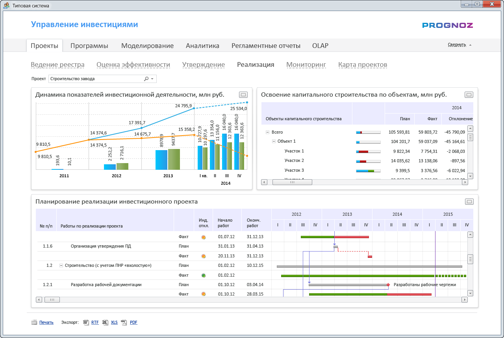Viewport: 504px width, 338px height.
Task: Click the Gantt vertical scrollbar thumb
Action: pos(470,259)
